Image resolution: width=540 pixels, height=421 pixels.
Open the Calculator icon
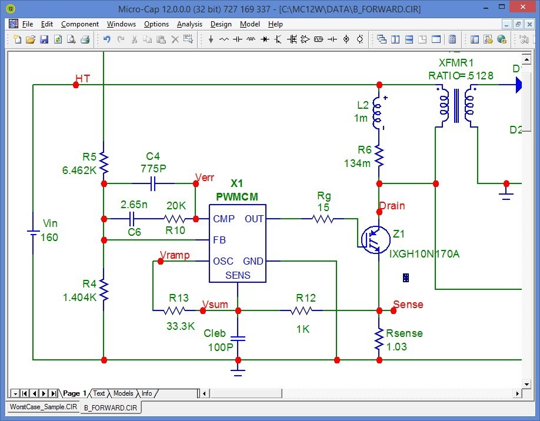452,39
